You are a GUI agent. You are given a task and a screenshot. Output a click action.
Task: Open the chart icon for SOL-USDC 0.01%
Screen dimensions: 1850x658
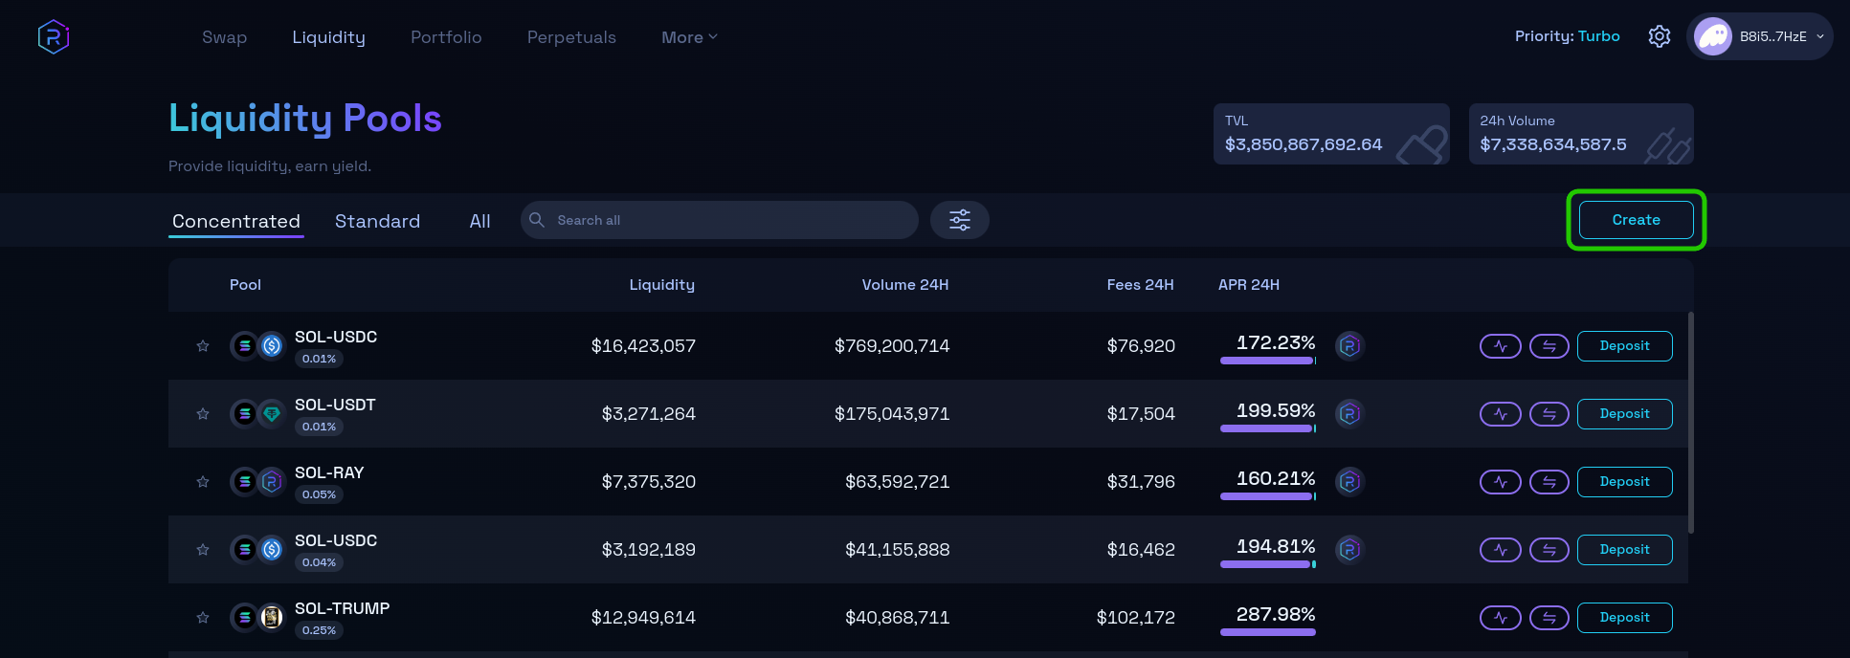[1501, 346]
